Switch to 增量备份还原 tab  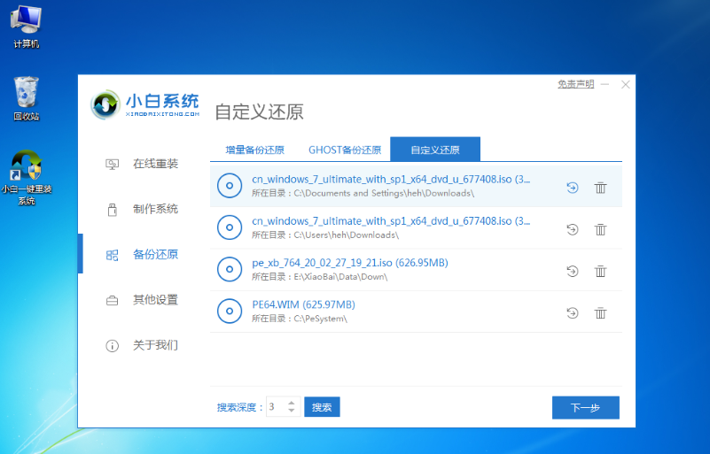(254, 150)
